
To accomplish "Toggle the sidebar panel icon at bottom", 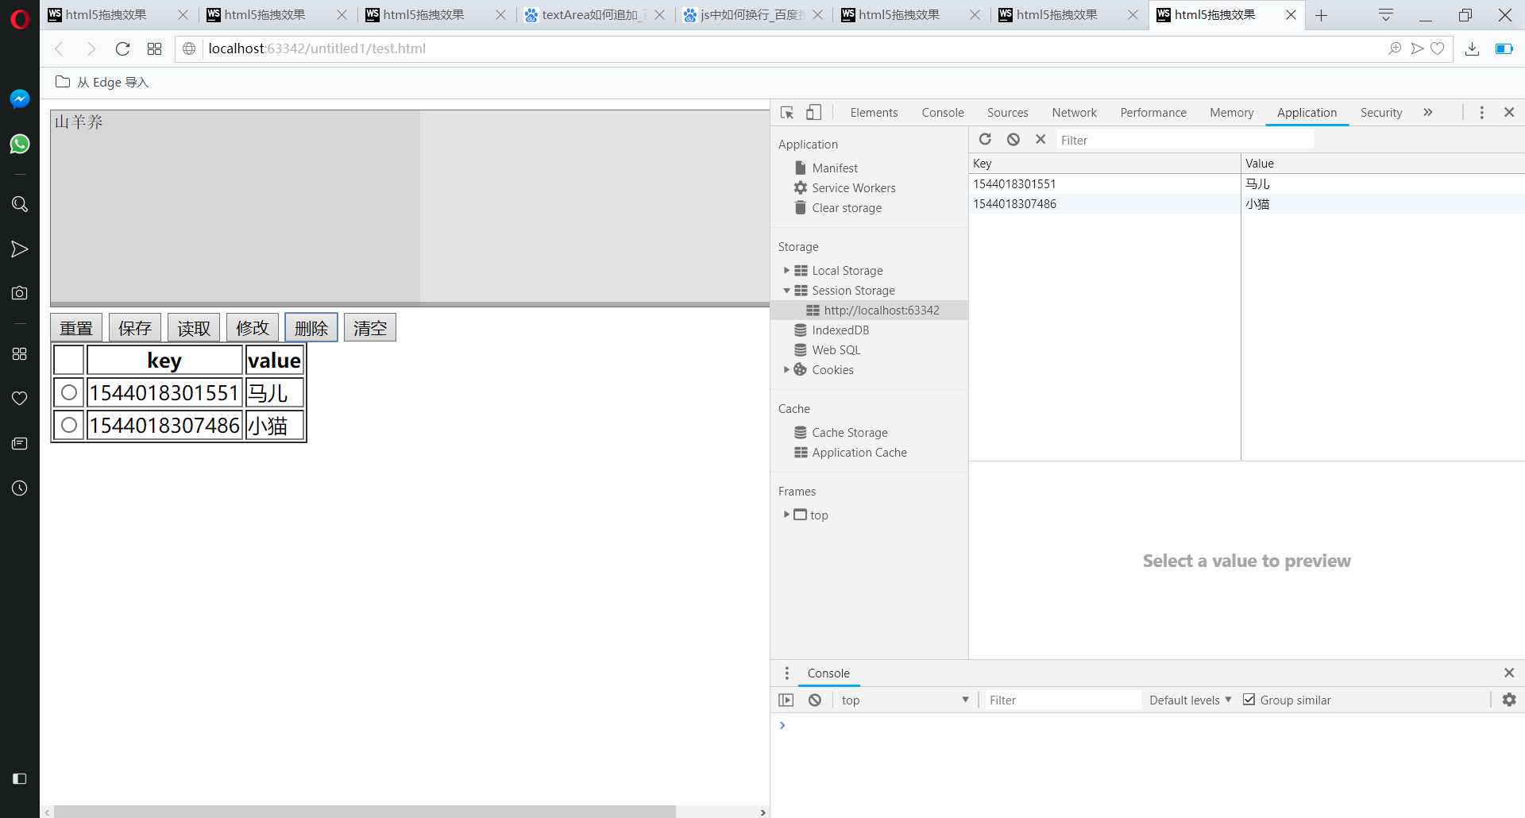I will coord(20,778).
